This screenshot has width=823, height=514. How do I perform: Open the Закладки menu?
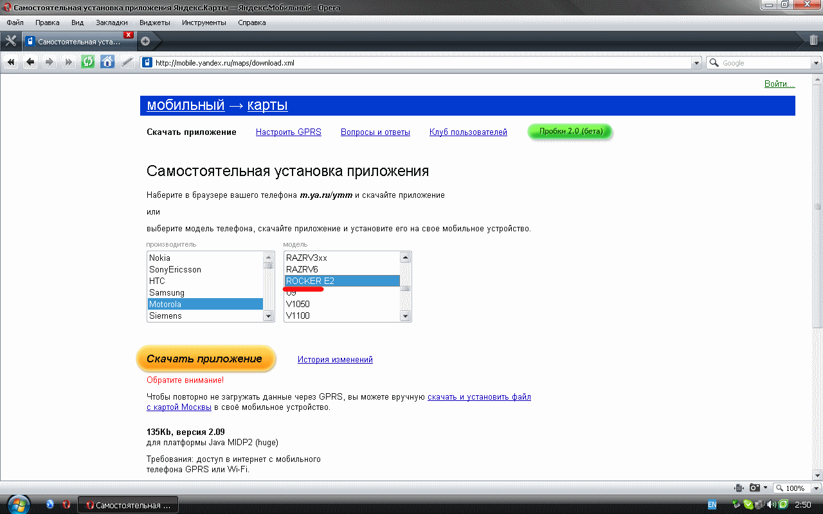coord(112,22)
